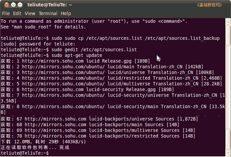Click the final shell prompt at bottom

(25, 153)
